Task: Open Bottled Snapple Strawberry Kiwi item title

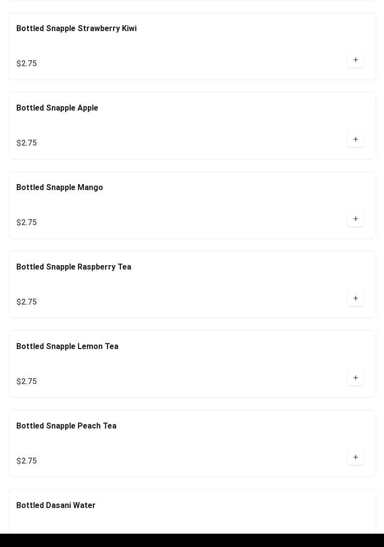Action: (77, 29)
